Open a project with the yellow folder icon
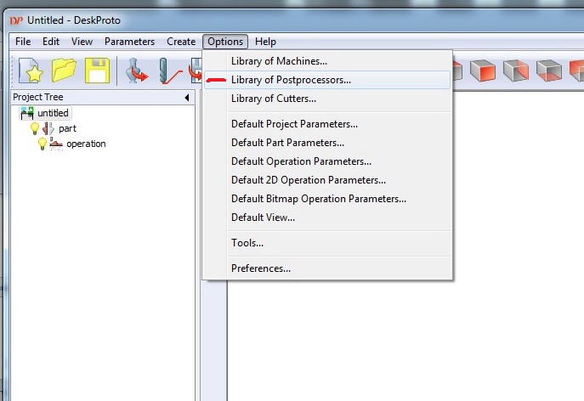The width and height of the screenshot is (584, 401). click(x=65, y=71)
